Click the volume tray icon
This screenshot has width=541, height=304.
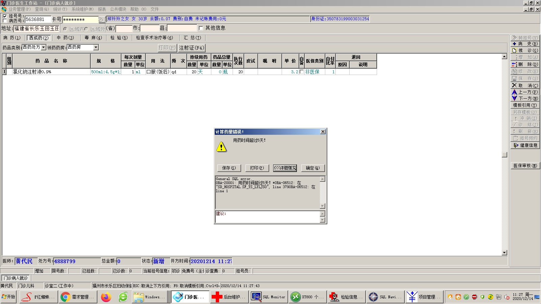click(x=507, y=297)
